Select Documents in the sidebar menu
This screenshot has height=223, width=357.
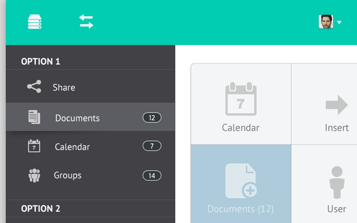pyautogui.click(x=77, y=118)
